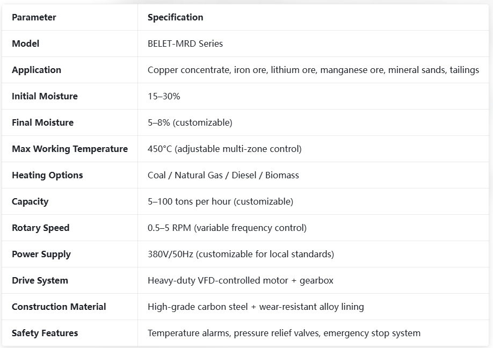Click the Initial Moisture label
The width and height of the screenshot is (493, 348).
tap(45, 96)
